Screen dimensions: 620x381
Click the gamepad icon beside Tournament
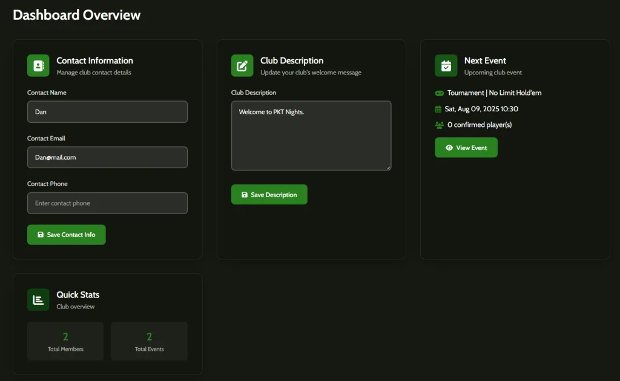point(440,93)
